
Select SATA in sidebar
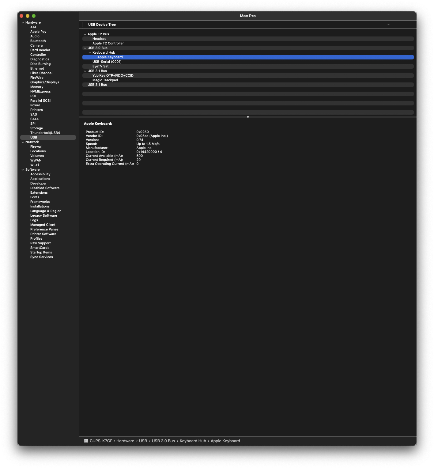pyautogui.click(x=34, y=119)
